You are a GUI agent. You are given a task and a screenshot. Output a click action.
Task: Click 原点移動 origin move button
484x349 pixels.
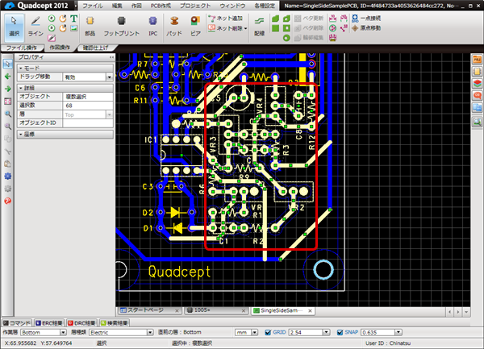click(366, 28)
